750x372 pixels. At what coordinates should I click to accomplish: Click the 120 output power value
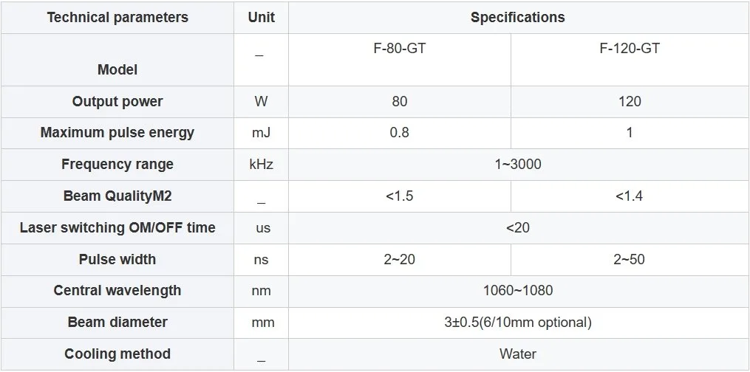(630, 102)
